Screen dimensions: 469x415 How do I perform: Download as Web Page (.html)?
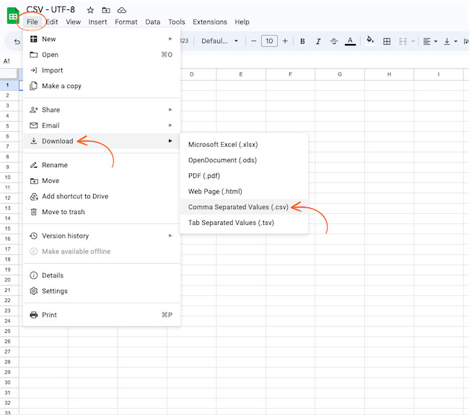tap(244, 191)
